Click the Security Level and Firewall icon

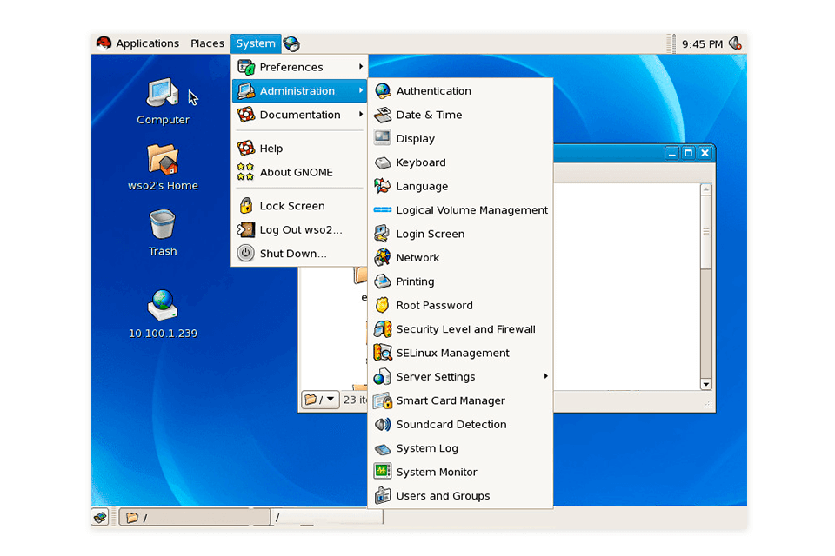pyautogui.click(x=383, y=328)
